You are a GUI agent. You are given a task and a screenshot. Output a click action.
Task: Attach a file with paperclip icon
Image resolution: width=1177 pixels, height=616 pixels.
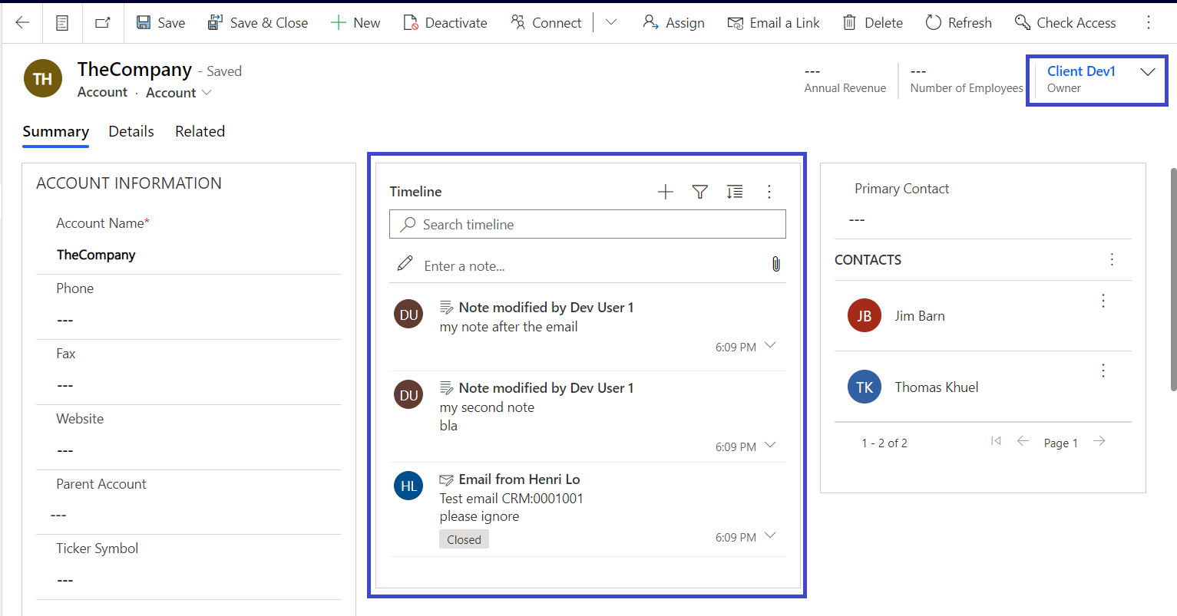coord(775,265)
